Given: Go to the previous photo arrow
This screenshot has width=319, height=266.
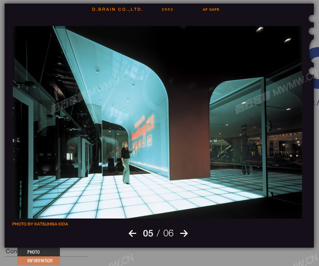Looking at the screenshot, I should (133, 233).
